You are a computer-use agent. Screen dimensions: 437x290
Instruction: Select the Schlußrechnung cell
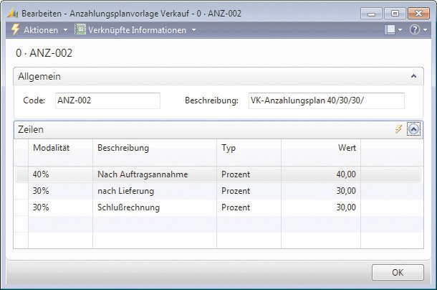point(155,207)
